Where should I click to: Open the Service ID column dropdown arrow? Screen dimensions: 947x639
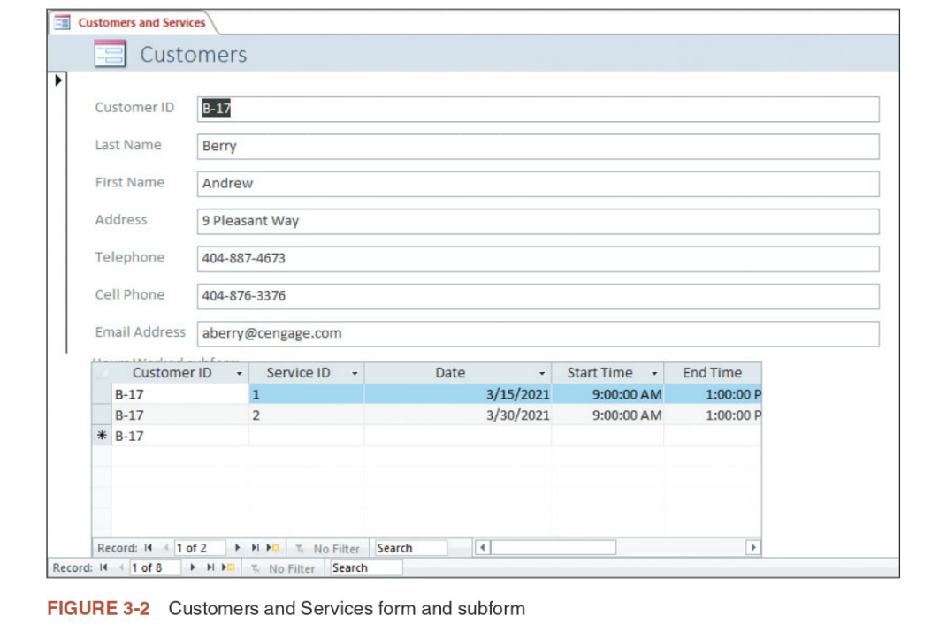(x=355, y=374)
